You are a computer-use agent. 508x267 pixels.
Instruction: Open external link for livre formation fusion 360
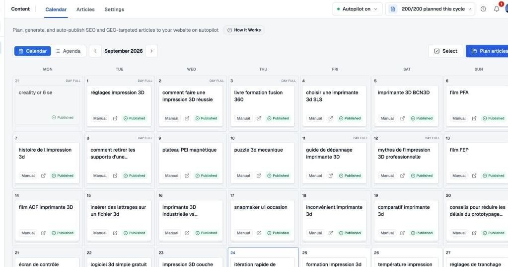point(259,118)
